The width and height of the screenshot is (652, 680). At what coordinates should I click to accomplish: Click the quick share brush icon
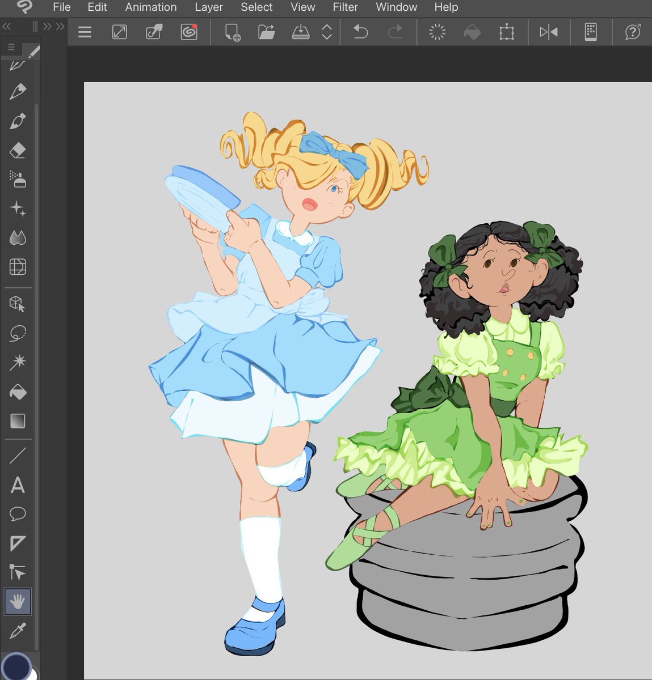click(x=154, y=32)
